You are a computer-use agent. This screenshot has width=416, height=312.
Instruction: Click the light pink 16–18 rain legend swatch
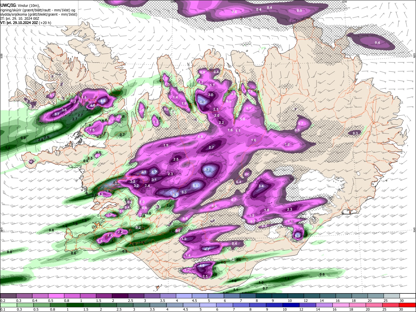coord(341,305)
